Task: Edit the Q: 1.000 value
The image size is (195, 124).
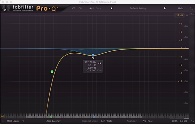Action: [x=91, y=71]
